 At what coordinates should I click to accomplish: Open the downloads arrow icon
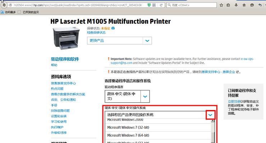236,5
